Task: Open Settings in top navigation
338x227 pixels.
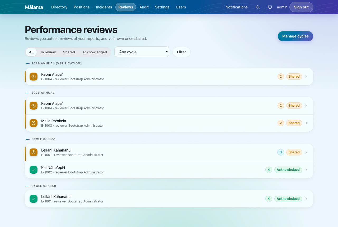Action: (162, 7)
